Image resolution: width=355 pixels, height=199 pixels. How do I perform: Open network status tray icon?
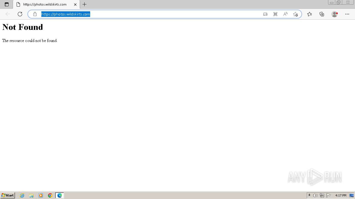point(322,195)
